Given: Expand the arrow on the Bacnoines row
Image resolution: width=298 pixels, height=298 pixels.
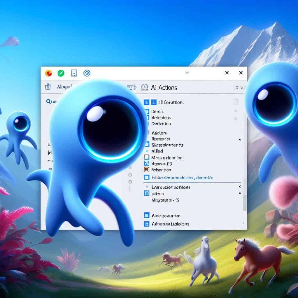Looking at the screenshot, I should click(240, 139).
